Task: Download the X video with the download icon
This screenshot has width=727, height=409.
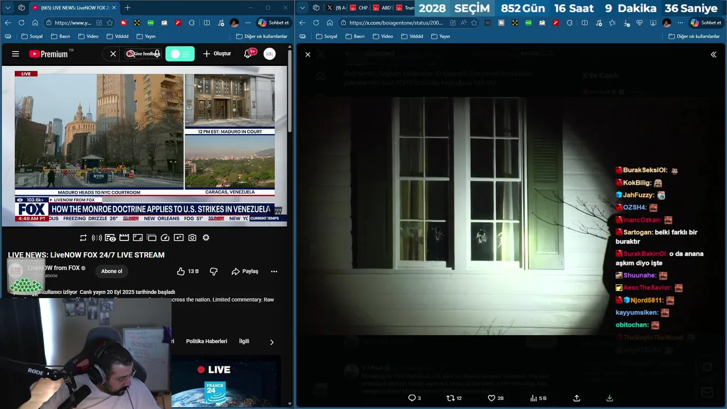Action: (x=609, y=398)
